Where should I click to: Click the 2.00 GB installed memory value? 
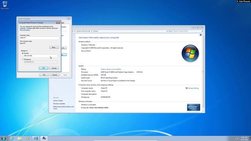click(103, 75)
